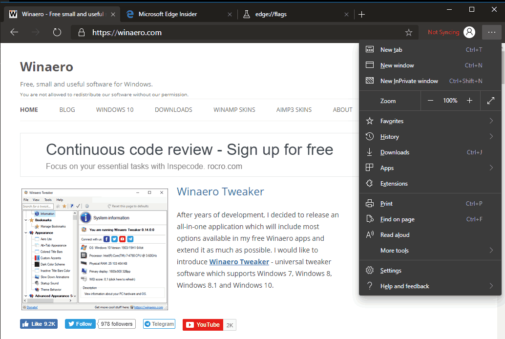Click the forward navigation arrow

36,32
